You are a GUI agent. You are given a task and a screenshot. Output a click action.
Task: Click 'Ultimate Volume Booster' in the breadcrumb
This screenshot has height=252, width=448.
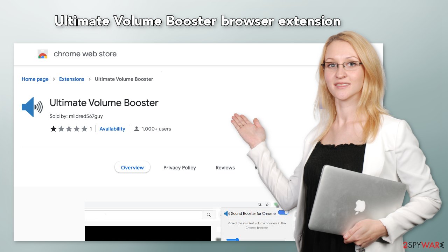[124, 79]
